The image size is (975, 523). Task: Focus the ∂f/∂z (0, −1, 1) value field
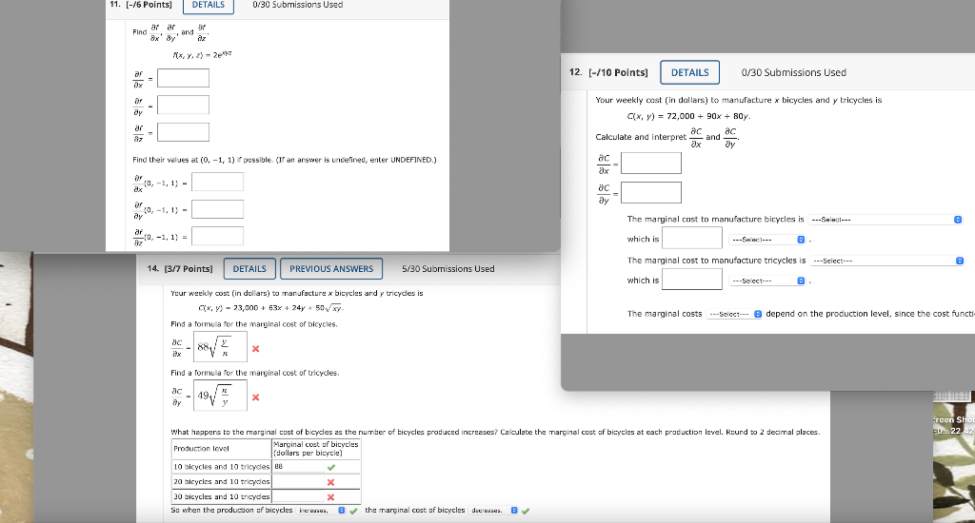218,236
